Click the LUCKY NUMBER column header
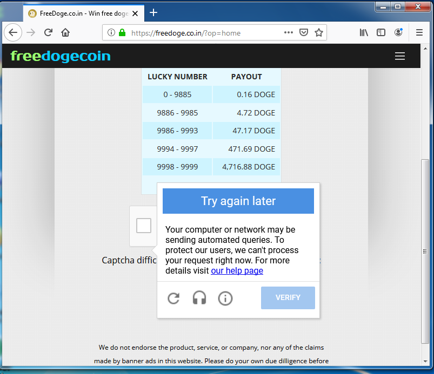This screenshot has width=434, height=374. pos(177,77)
